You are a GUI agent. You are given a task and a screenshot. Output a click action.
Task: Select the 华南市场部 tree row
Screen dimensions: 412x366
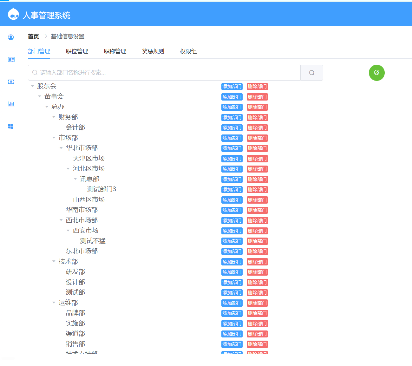tap(82, 210)
